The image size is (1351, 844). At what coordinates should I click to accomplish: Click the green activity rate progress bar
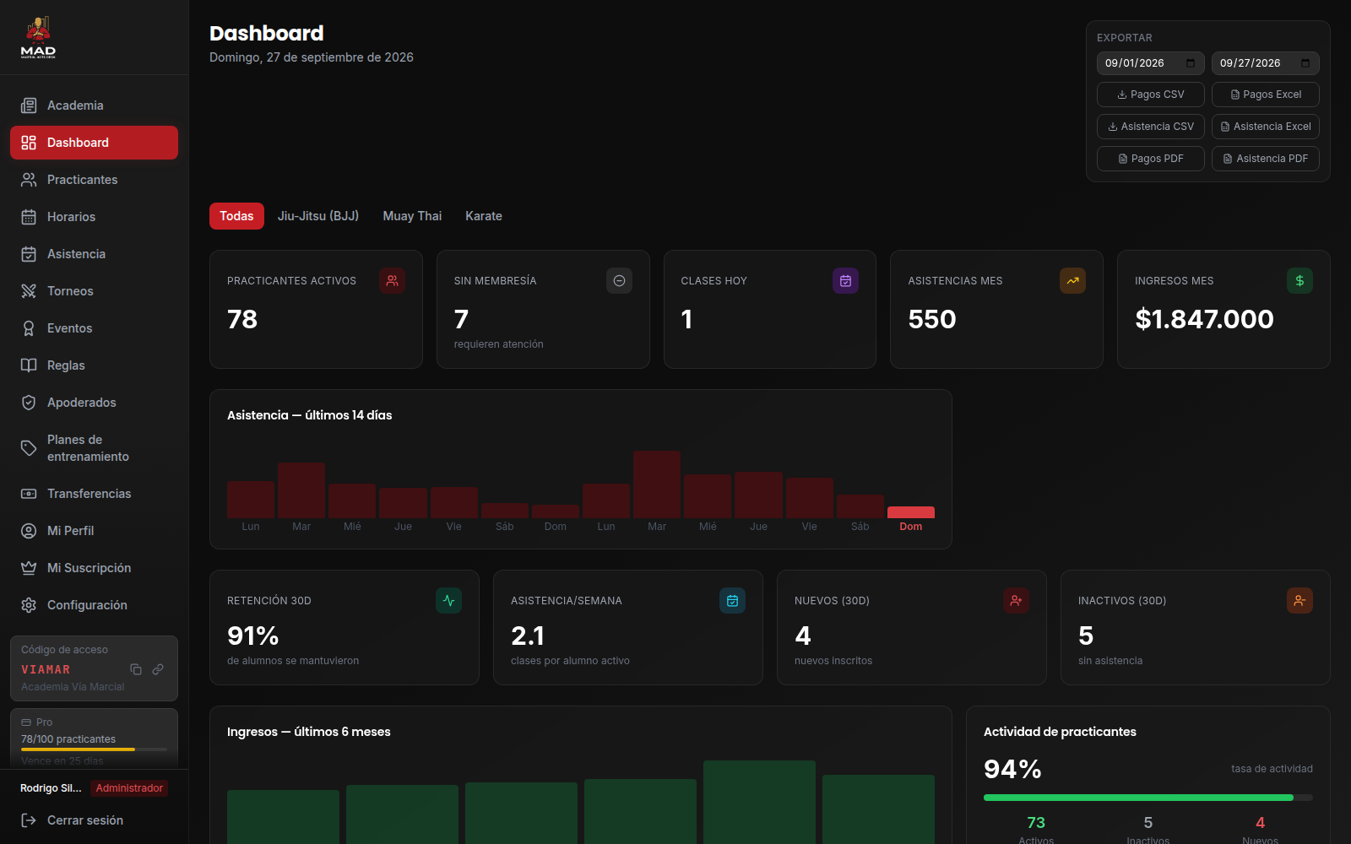[1148, 798]
